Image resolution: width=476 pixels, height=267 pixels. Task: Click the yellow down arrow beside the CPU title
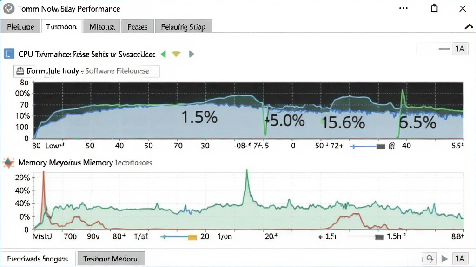tap(176, 54)
